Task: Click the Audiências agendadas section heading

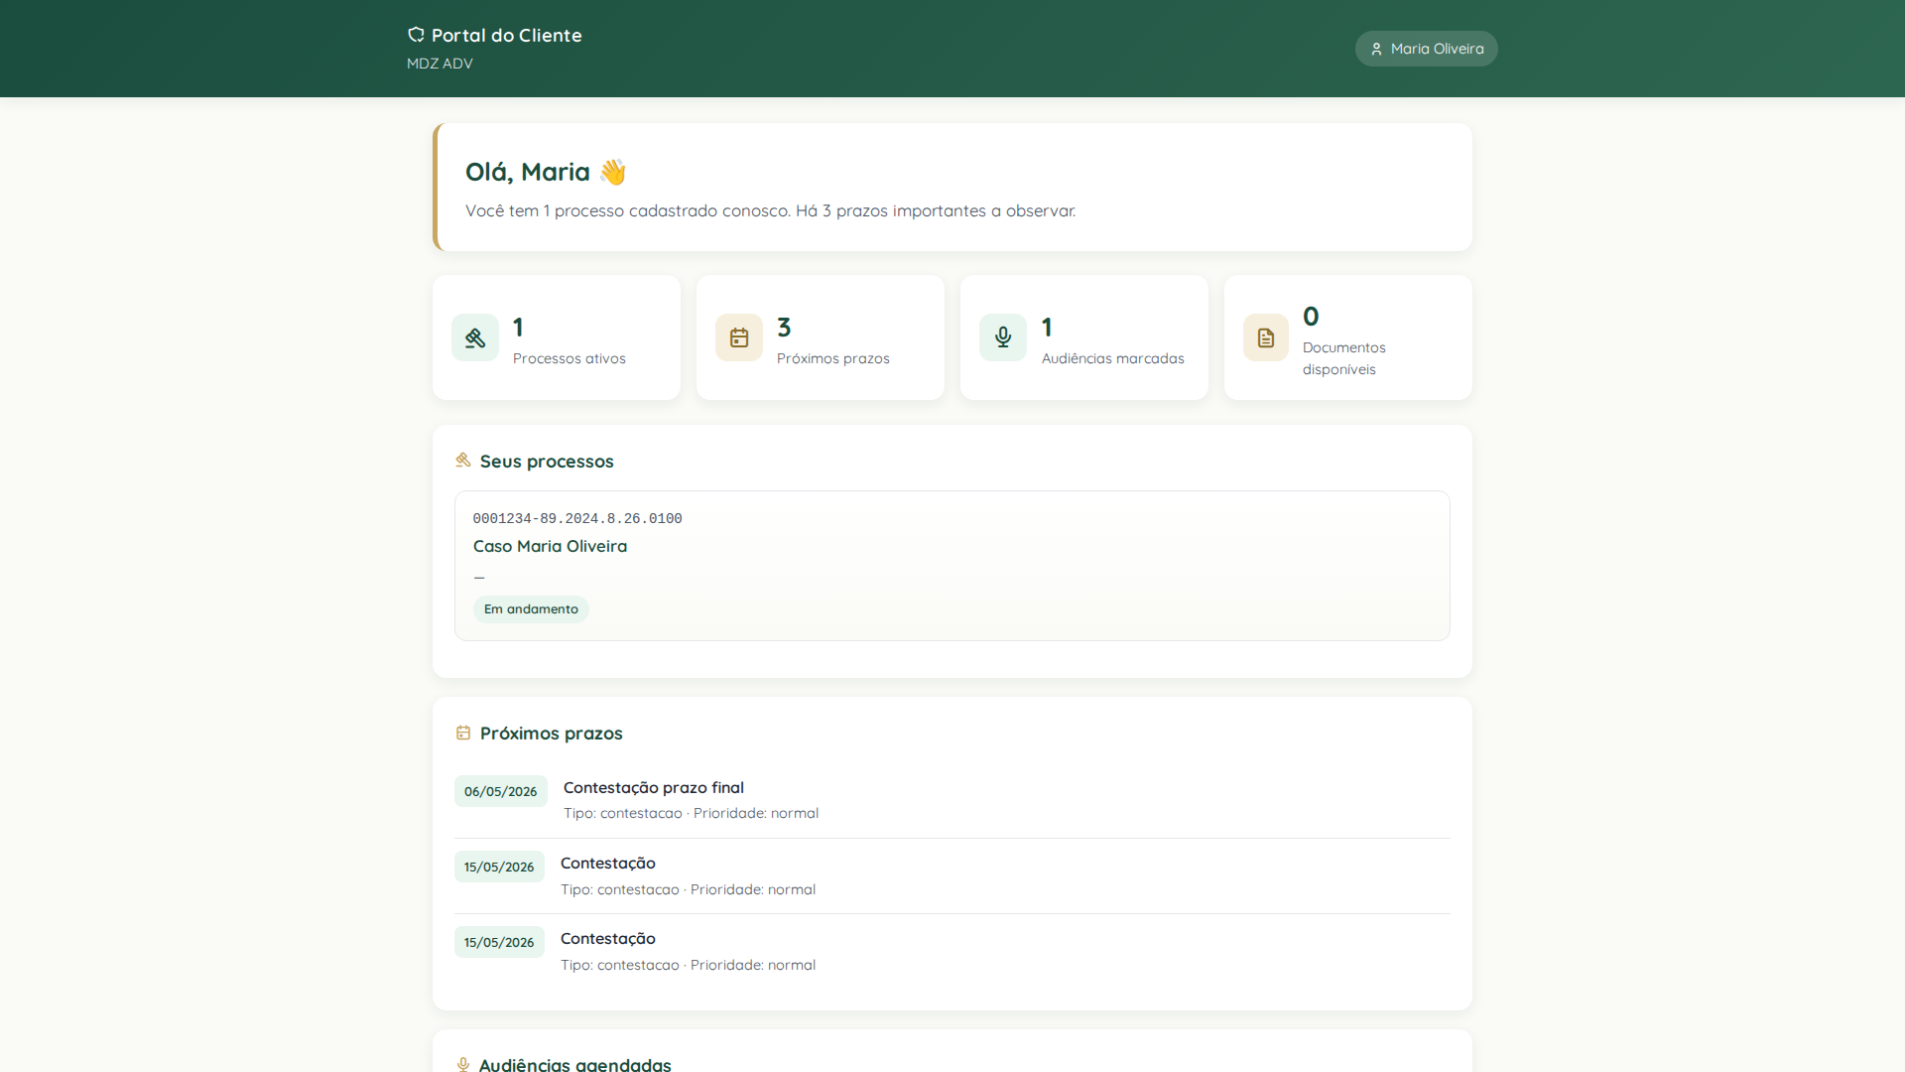Action: [575, 1064]
